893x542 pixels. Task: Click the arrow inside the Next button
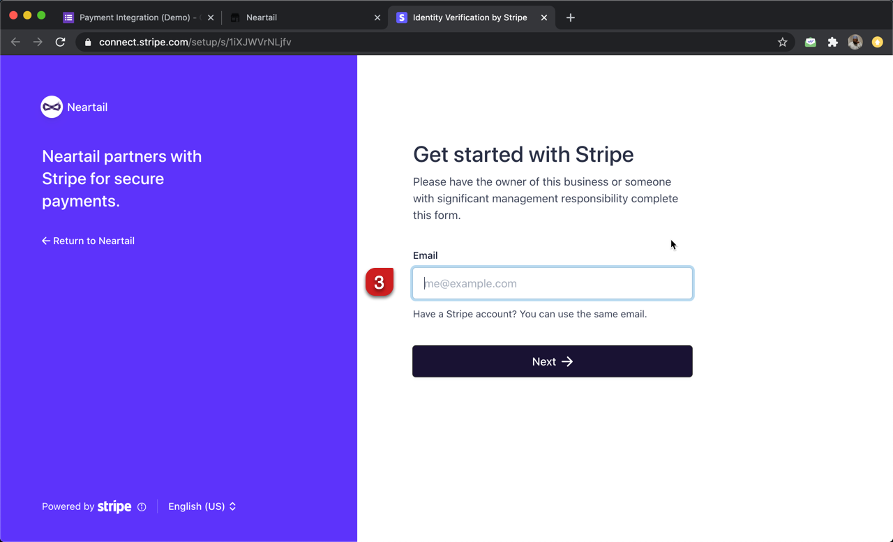coord(567,361)
